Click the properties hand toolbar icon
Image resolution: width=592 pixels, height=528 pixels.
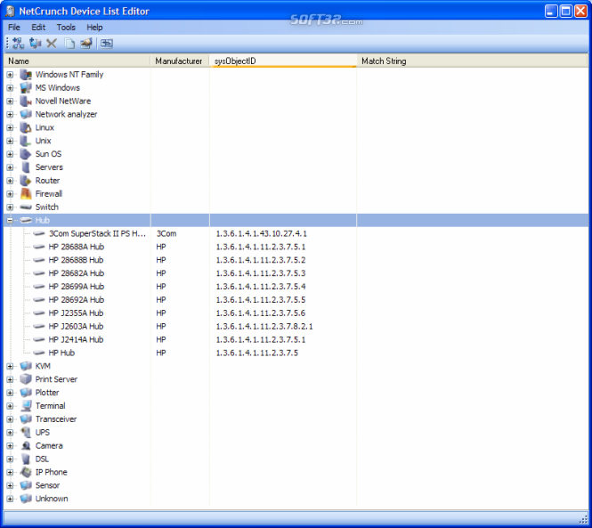point(86,44)
